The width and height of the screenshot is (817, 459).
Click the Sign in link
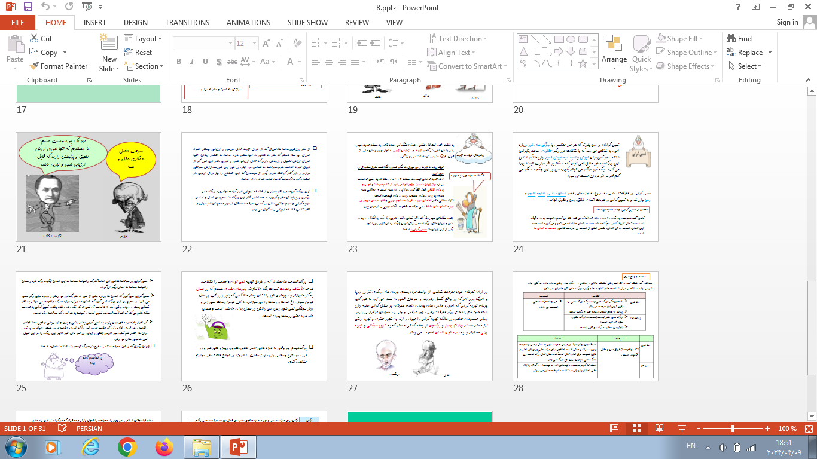click(787, 22)
